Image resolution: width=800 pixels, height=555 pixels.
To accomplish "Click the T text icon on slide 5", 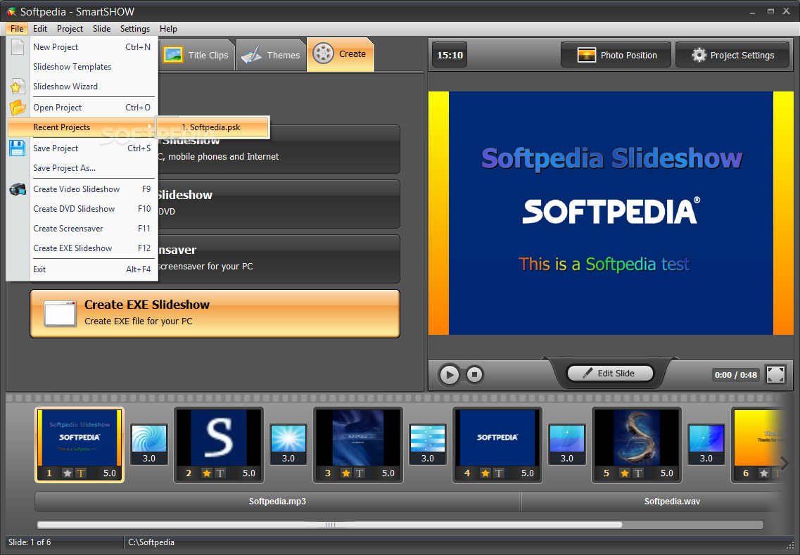I will 637,473.
